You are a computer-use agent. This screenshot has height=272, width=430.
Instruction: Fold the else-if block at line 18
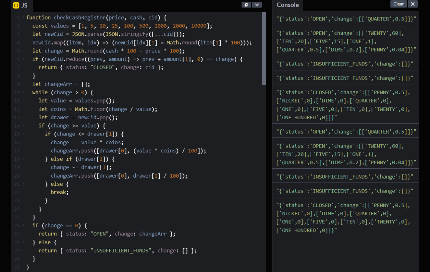click(x=23, y=159)
